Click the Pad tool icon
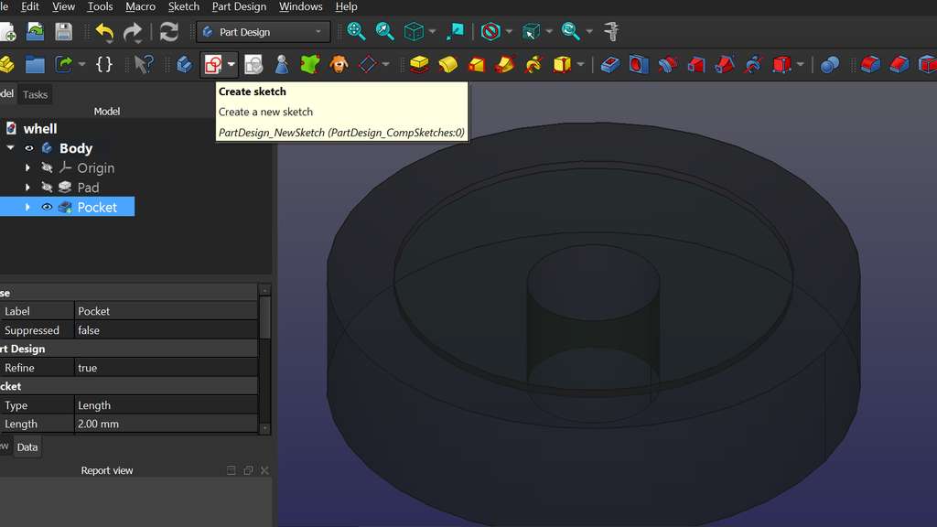 click(419, 64)
